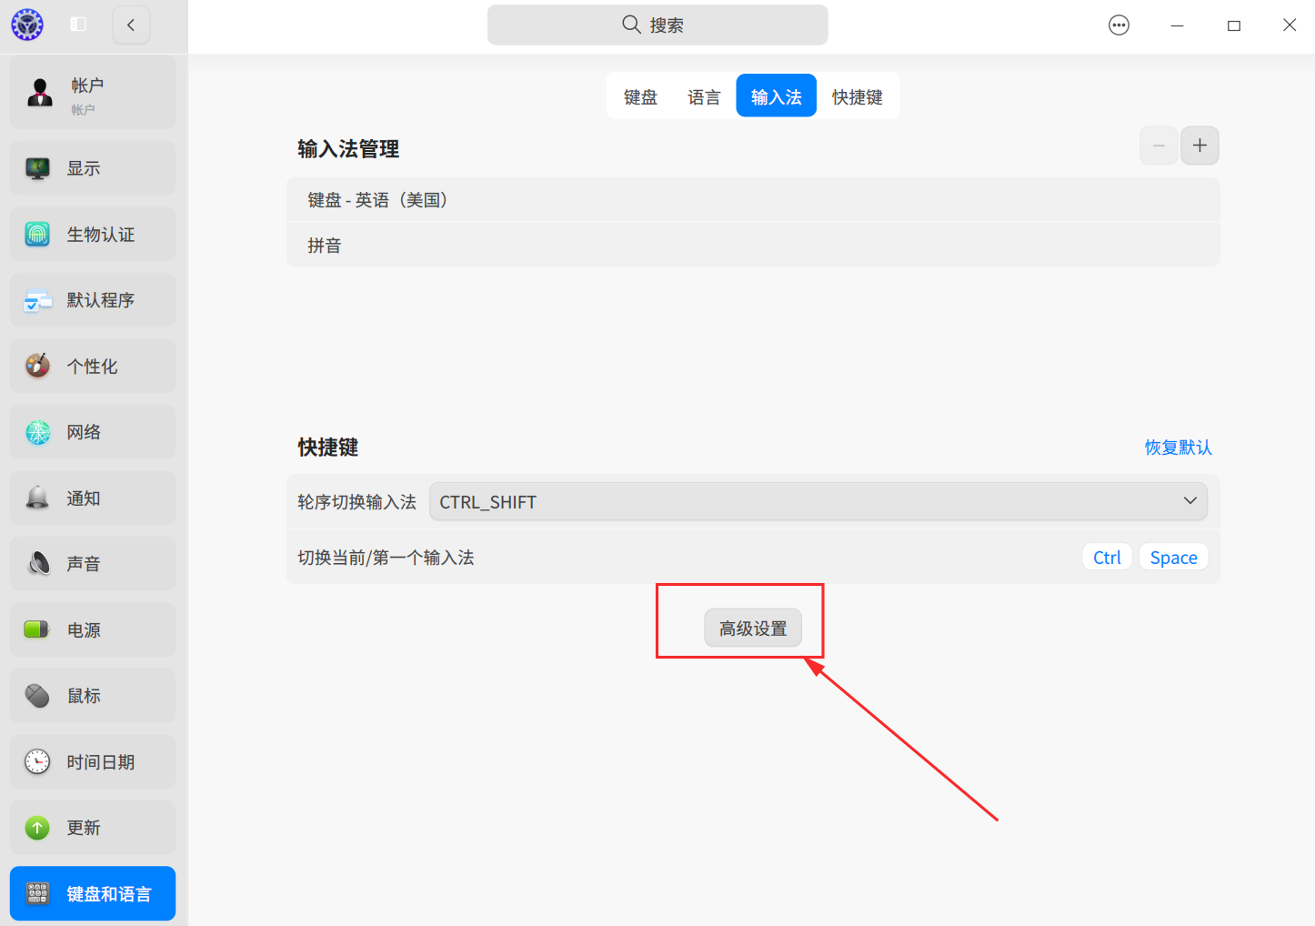Open the Control Center app logo icon
1315x926 pixels.
pyautogui.click(x=27, y=25)
